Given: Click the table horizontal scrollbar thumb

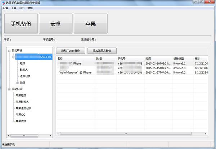Looking at the screenshot, I should tap(126, 134).
